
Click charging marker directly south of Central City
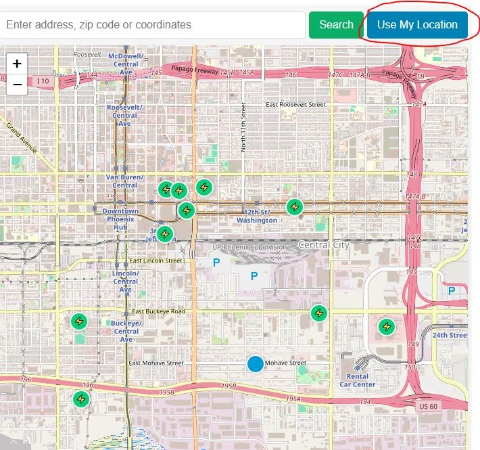point(319,313)
